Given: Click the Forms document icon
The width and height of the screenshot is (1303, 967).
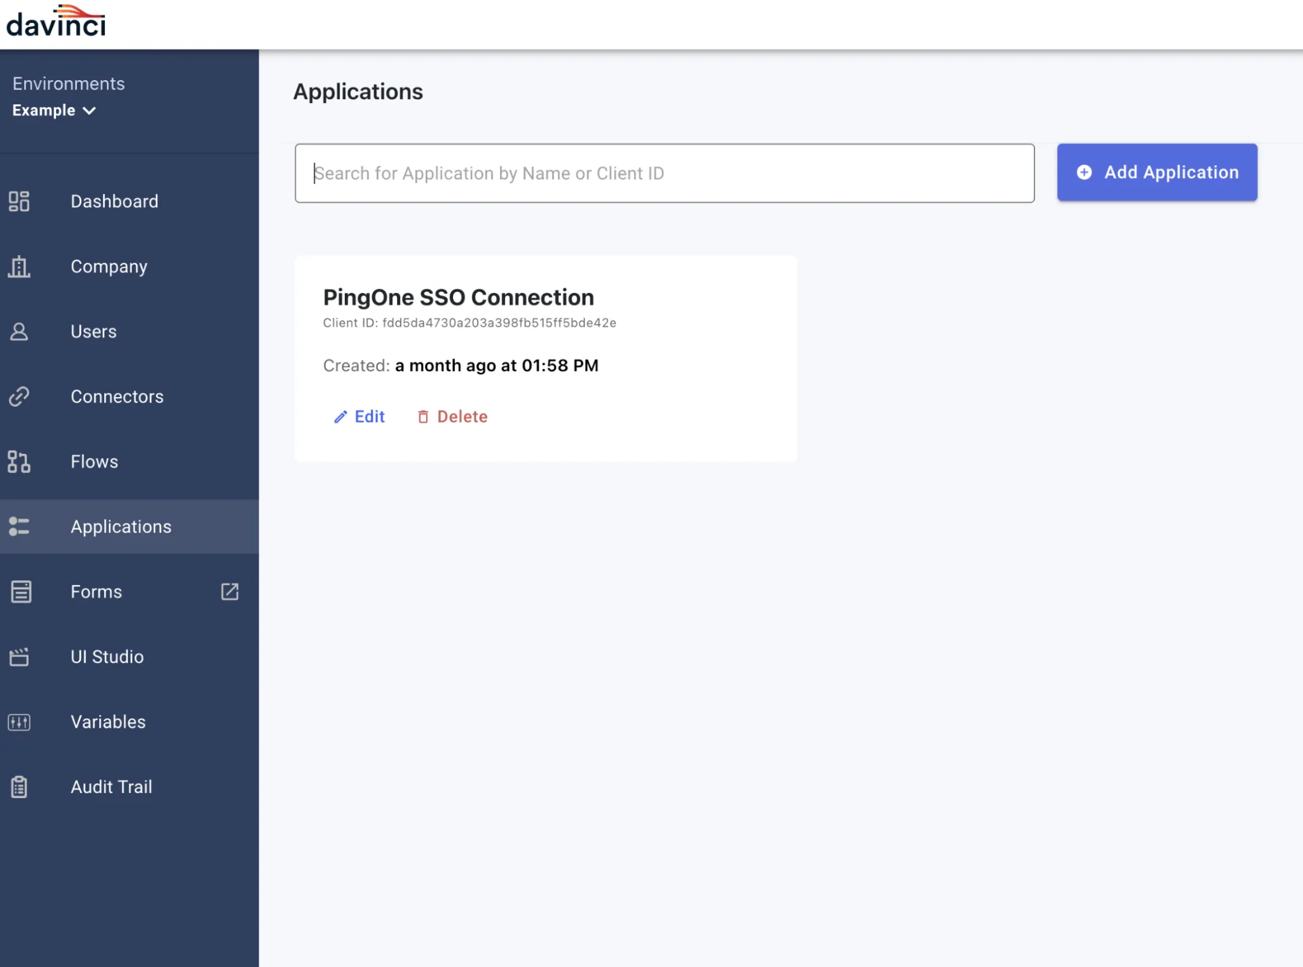Looking at the screenshot, I should [21, 591].
